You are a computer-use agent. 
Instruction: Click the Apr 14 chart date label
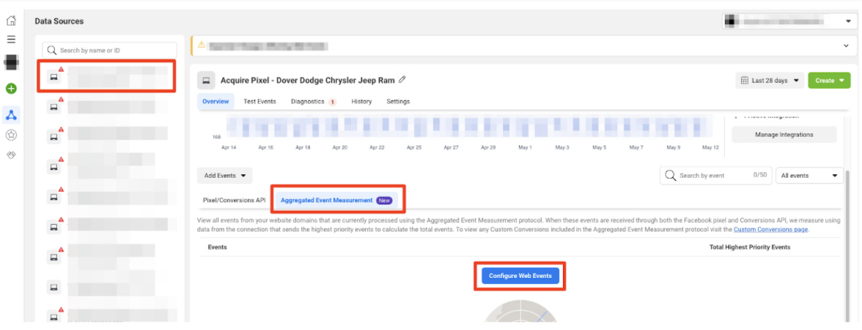pos(228,148)
